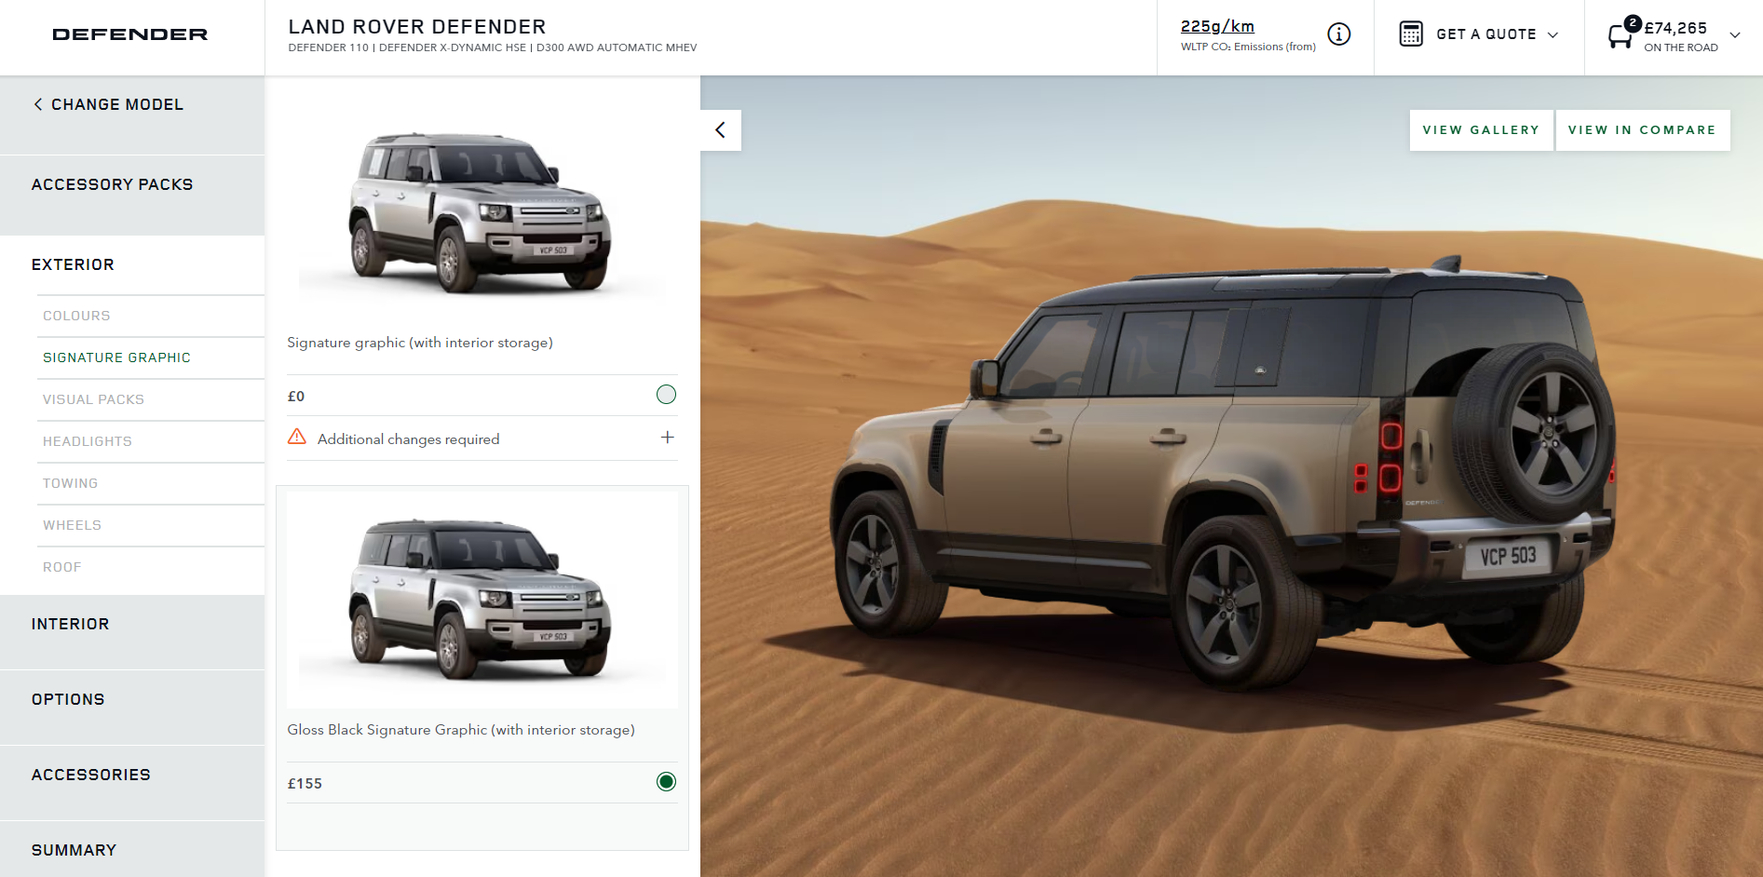Click the Gloss Black Signature Graphic thumbnail

pos(481,600)
